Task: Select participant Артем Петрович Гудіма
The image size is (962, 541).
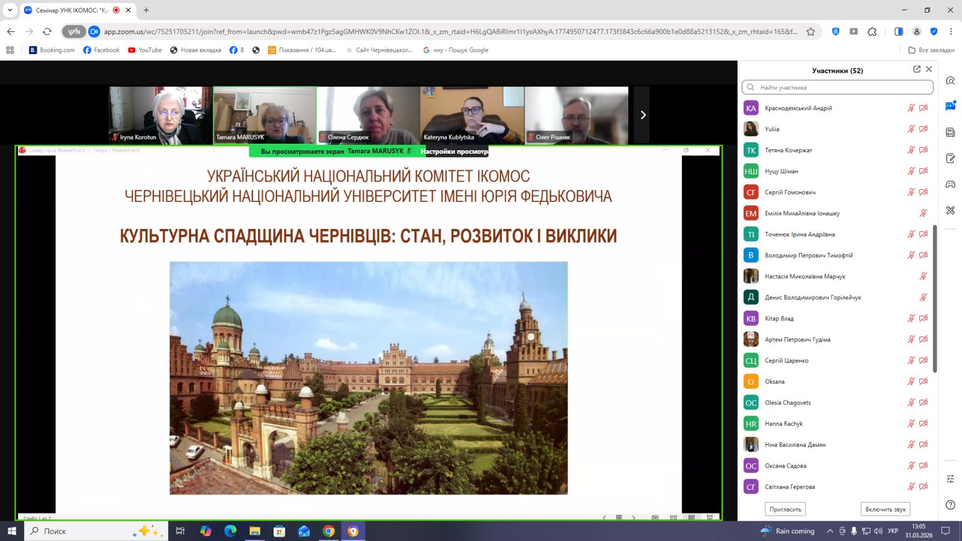Action: [836, 340]
